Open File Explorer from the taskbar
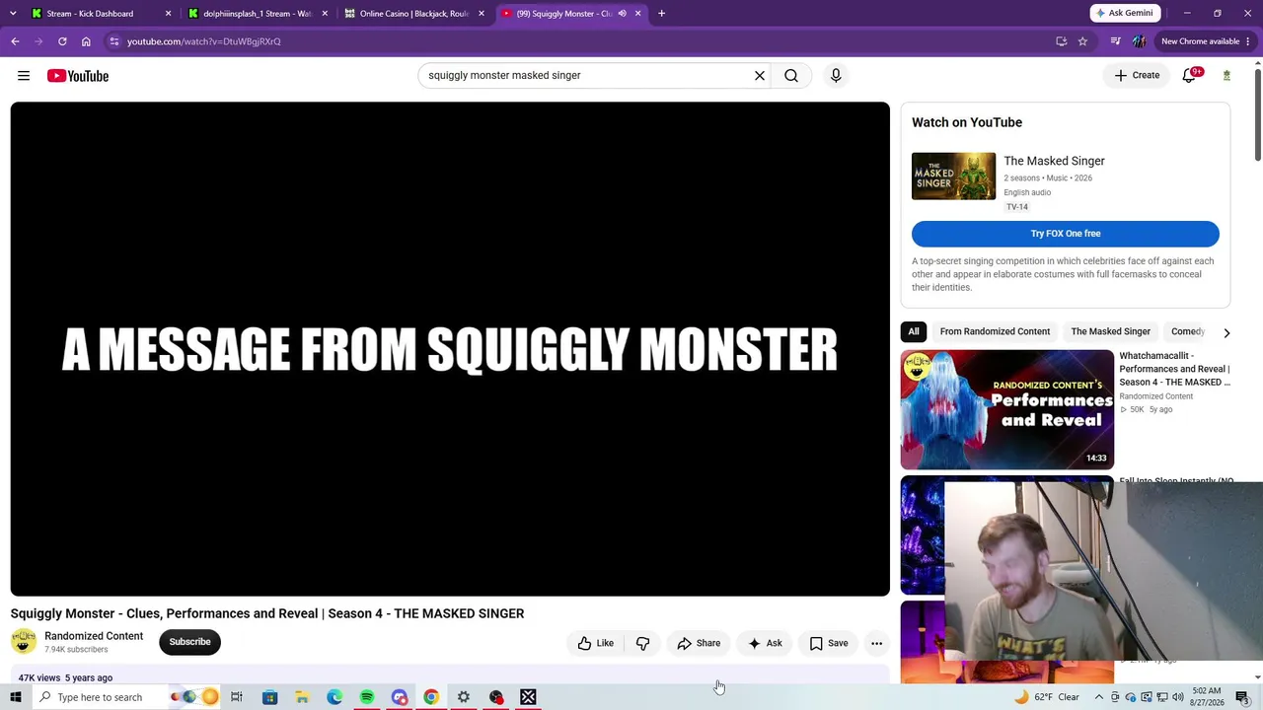This screenshot has width=1263, height=710. tap(302, 697)
